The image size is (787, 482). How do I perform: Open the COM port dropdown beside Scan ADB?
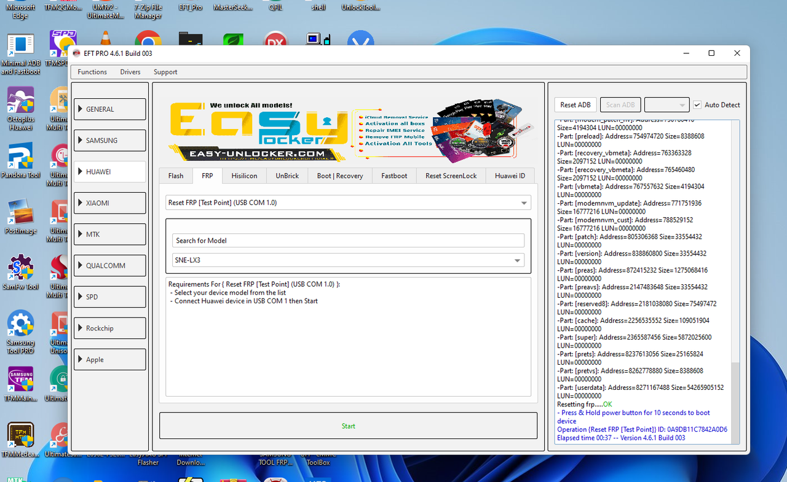click(x=666, y=105)
